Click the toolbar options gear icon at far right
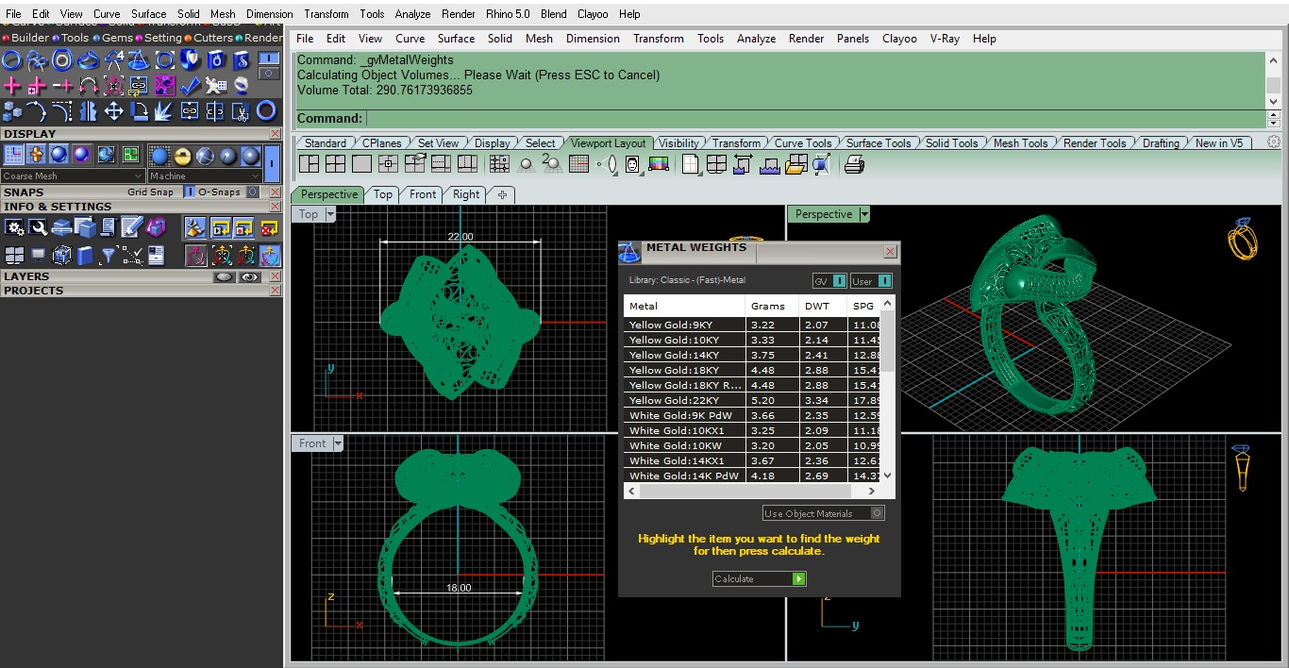This screenshot has height=668, width=1289. 1274,142
